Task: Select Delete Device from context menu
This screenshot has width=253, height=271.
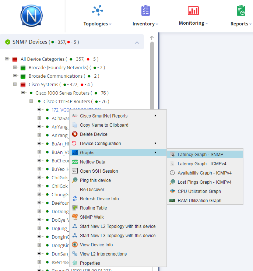Action: point(118,134)
